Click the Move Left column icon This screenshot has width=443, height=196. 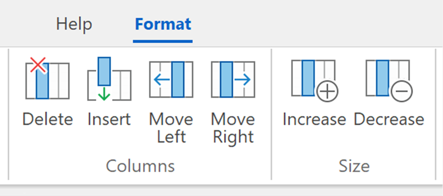[x=171, y=79]
